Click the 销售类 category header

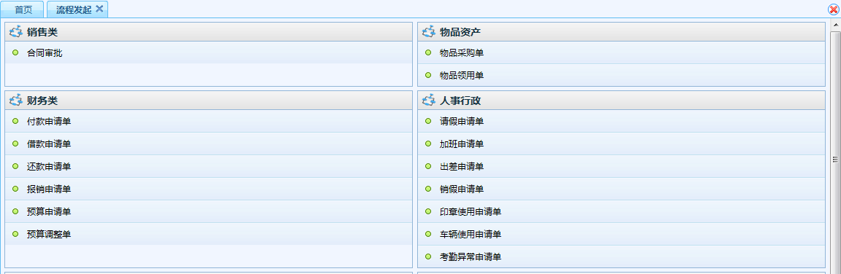[209, 32]
